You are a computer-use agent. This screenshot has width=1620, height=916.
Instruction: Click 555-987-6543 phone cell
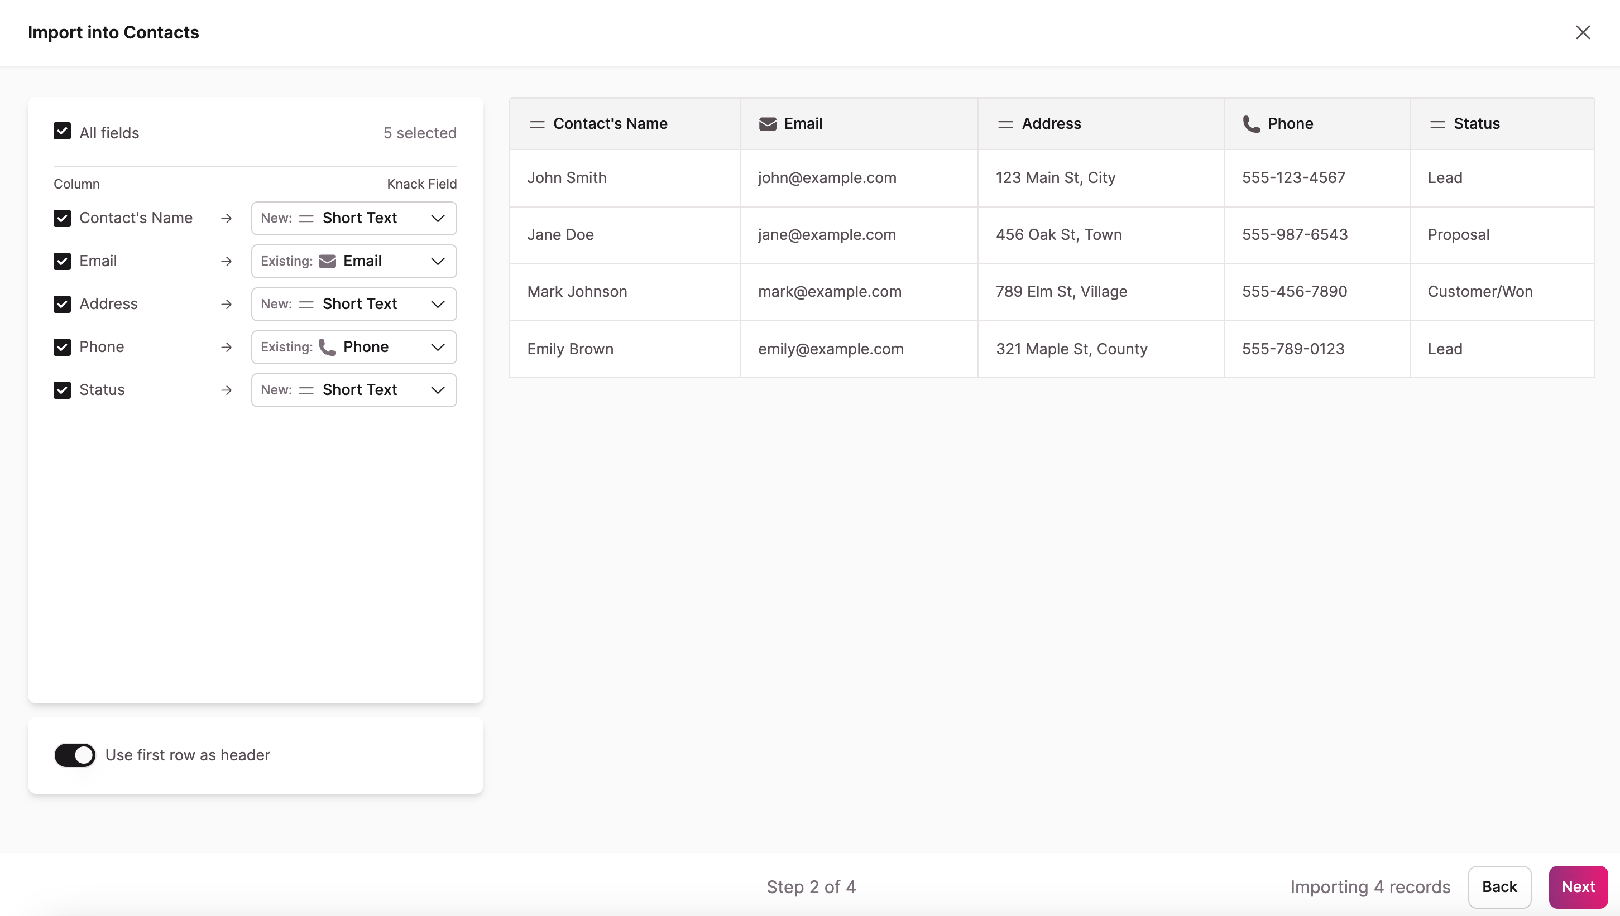pyautogui.click(x=1317, y=235)
